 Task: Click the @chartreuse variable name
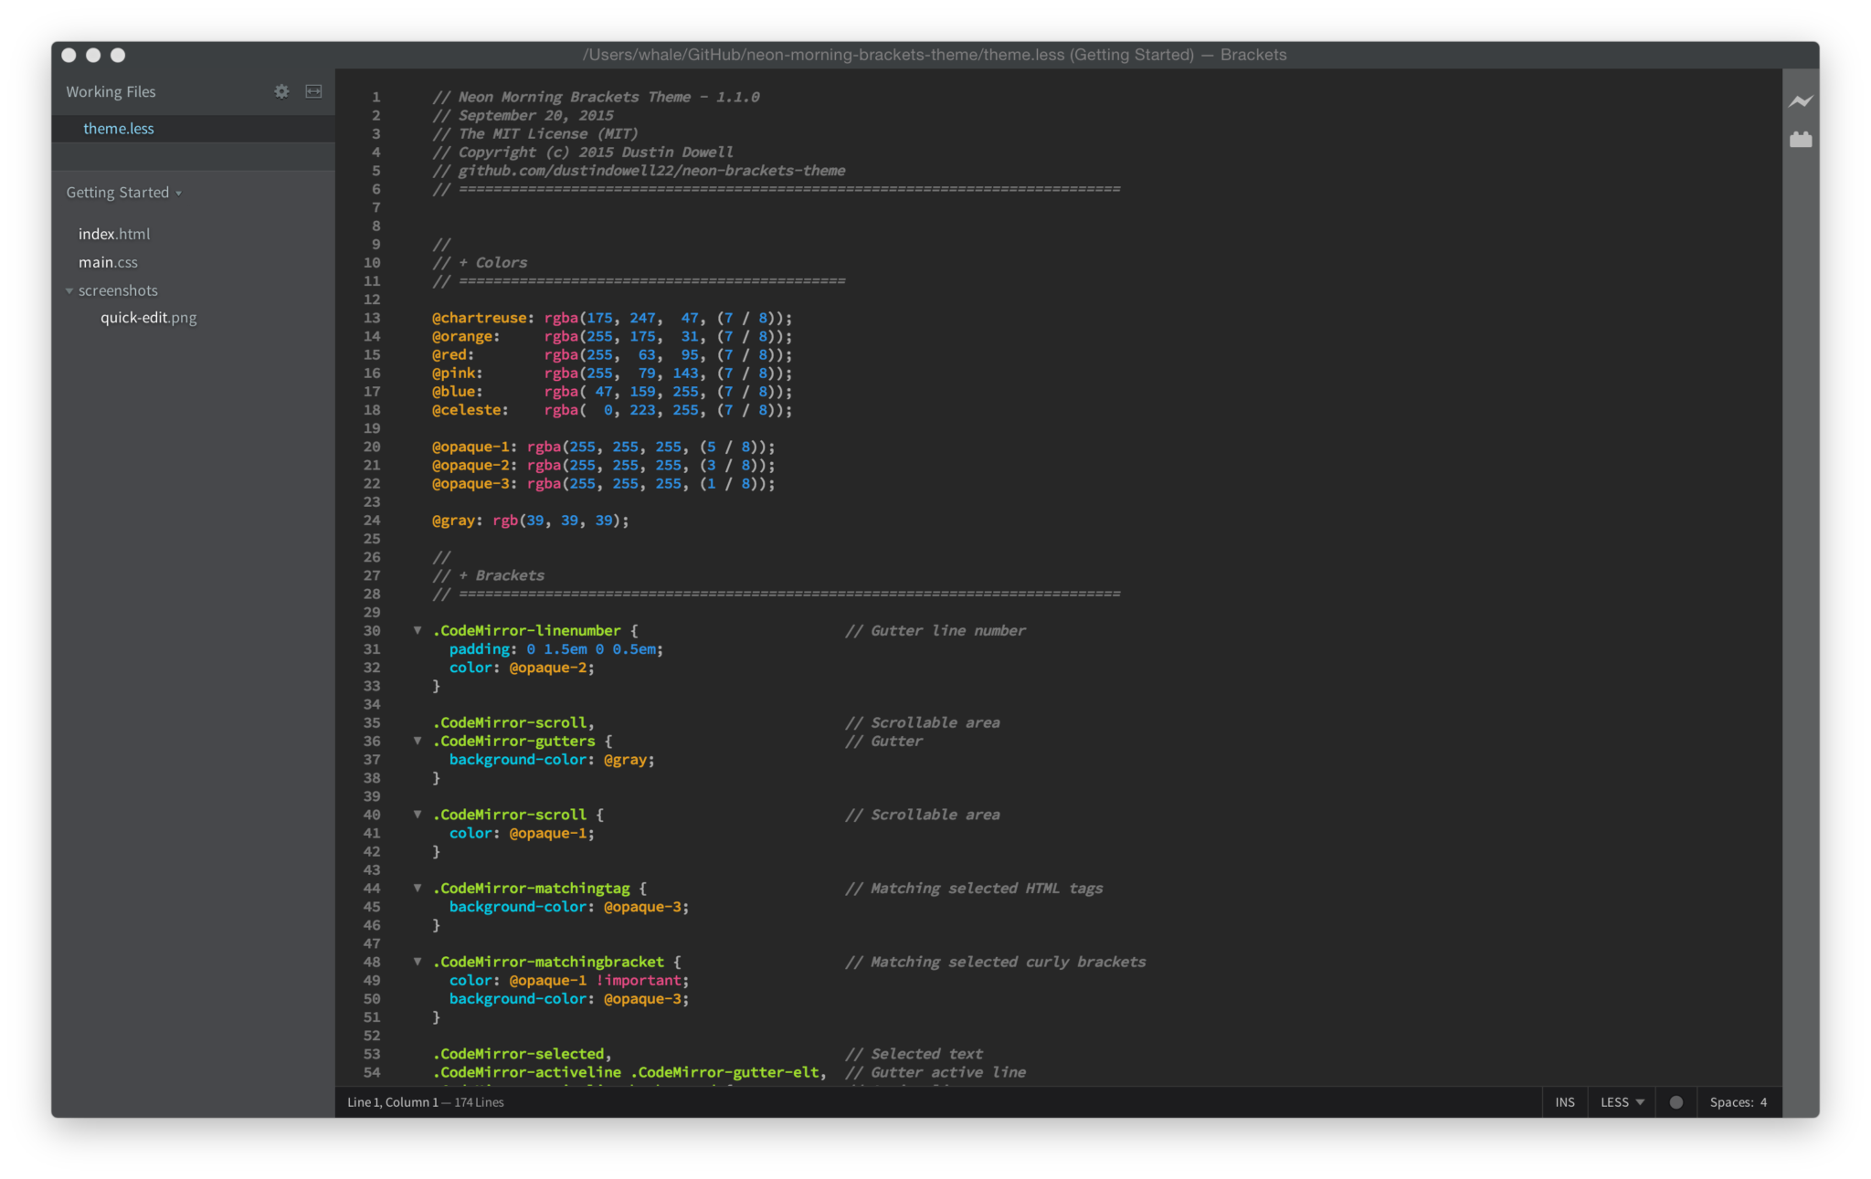(480, 318)
